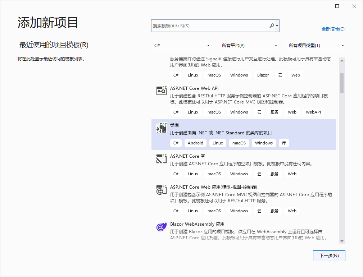Image resolution: width=363 pixels, height=277 pixels.
Task: Maximize the 添加新项目 dialog window
Action: point(337,6)
